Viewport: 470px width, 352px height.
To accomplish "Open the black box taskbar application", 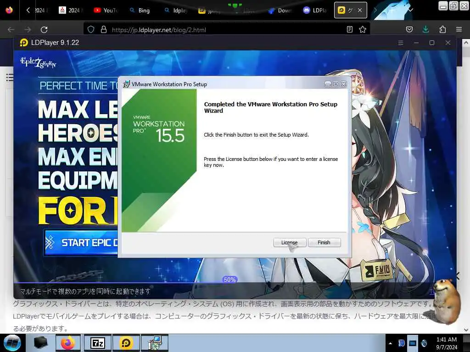I will coord(41,343).
